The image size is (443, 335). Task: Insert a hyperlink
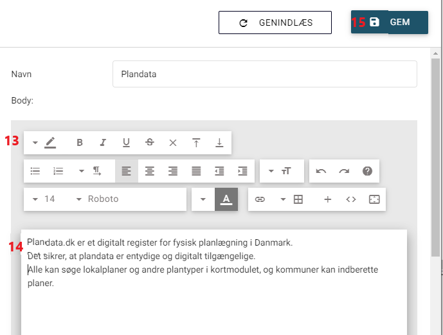pos(260,199)
